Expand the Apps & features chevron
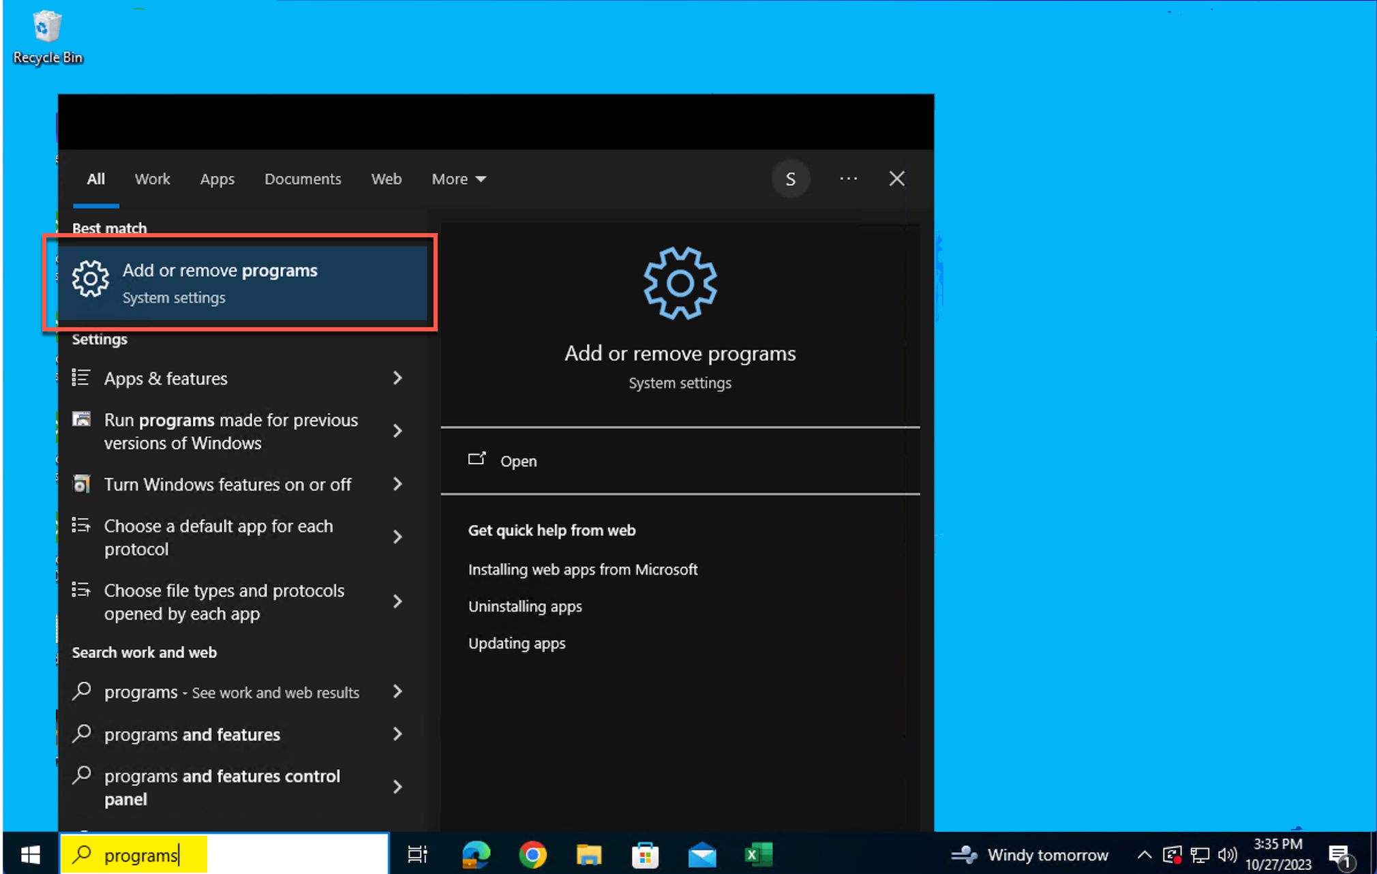This screenshot has width=1377, height=874. pyautogui.click(x=398, y=378)
